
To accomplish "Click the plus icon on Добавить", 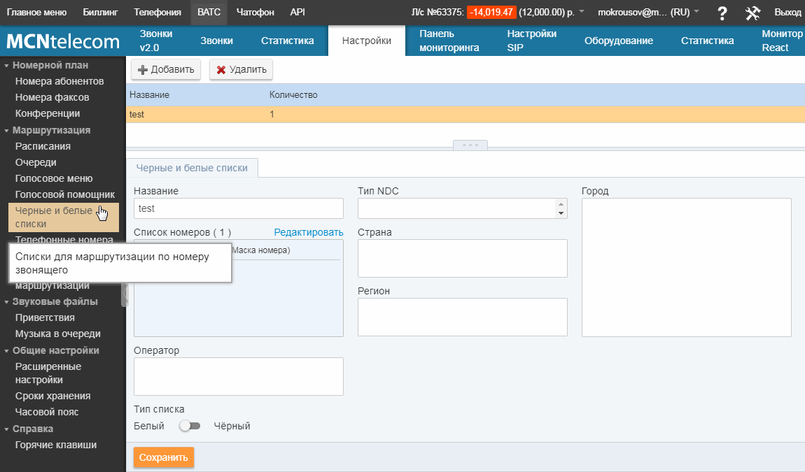I will coord(143,70).
